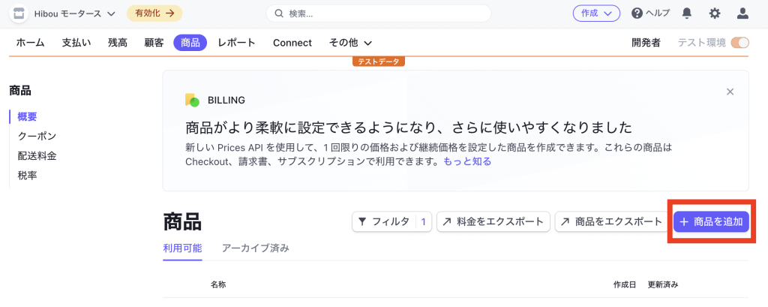Click the help question mark icon
Image resolution: width=768 pixels, height=307 pixels.
click(637, 14)
